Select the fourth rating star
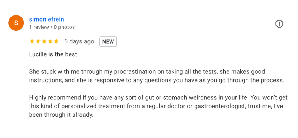This screenshot has height=138, width=298. (50, 41)
